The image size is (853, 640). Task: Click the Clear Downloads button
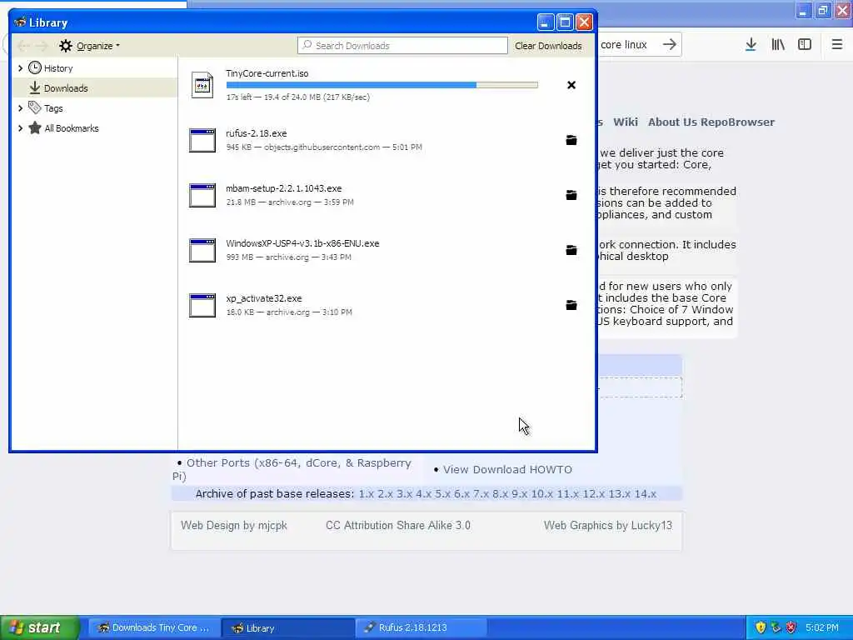tap(548, 46)
